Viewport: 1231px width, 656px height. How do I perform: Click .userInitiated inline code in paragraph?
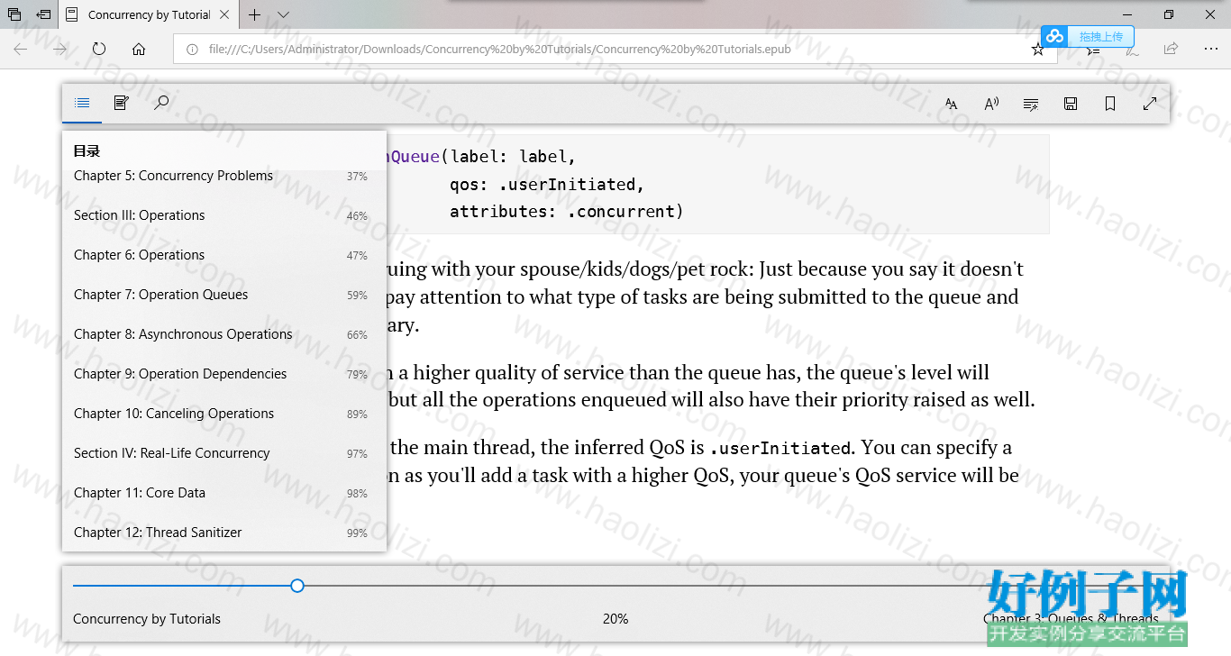[x=780, y=448]
